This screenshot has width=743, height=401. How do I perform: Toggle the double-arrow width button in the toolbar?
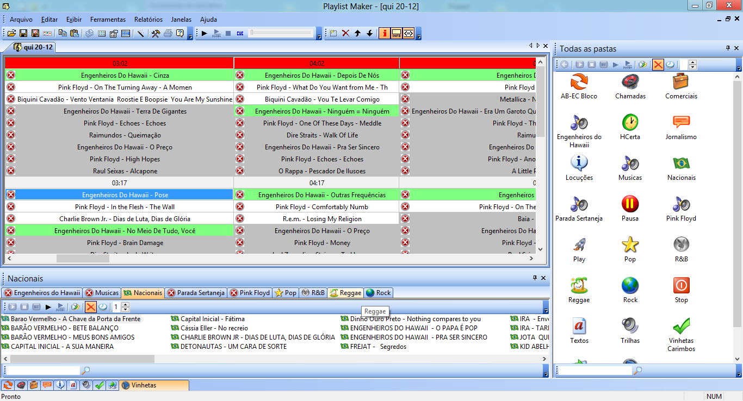click(x=408, y=33)
